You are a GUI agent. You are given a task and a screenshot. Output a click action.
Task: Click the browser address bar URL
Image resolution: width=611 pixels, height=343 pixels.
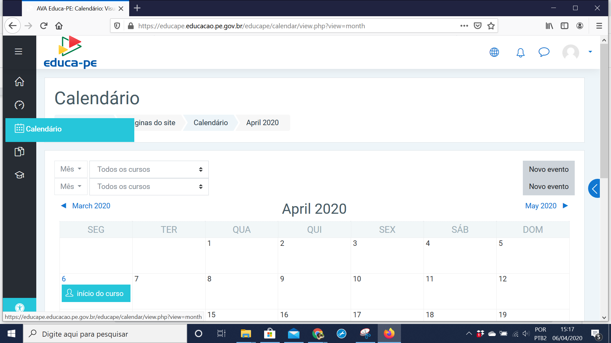click(x=251, y=26)
